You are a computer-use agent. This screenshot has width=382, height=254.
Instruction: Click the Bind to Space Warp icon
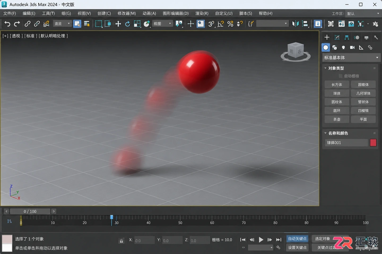(x=46, y=24)
